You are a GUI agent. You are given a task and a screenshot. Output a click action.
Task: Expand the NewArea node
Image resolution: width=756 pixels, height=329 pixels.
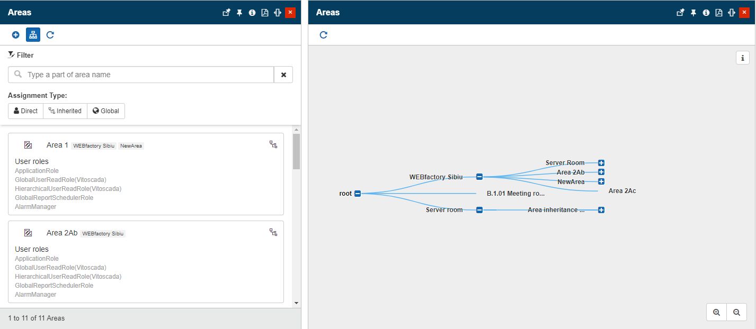pos(601,181)
